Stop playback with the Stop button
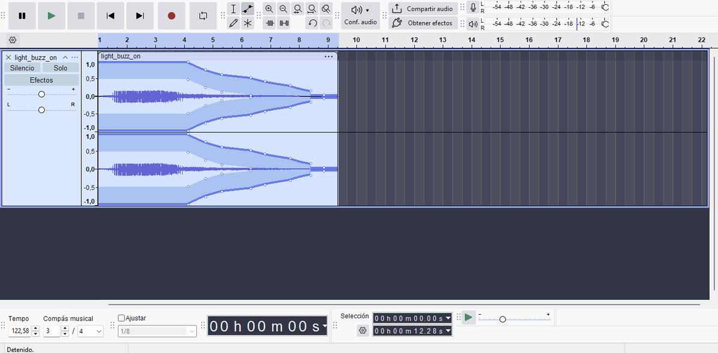Viewport: 718px width, 353px height. 81,16
